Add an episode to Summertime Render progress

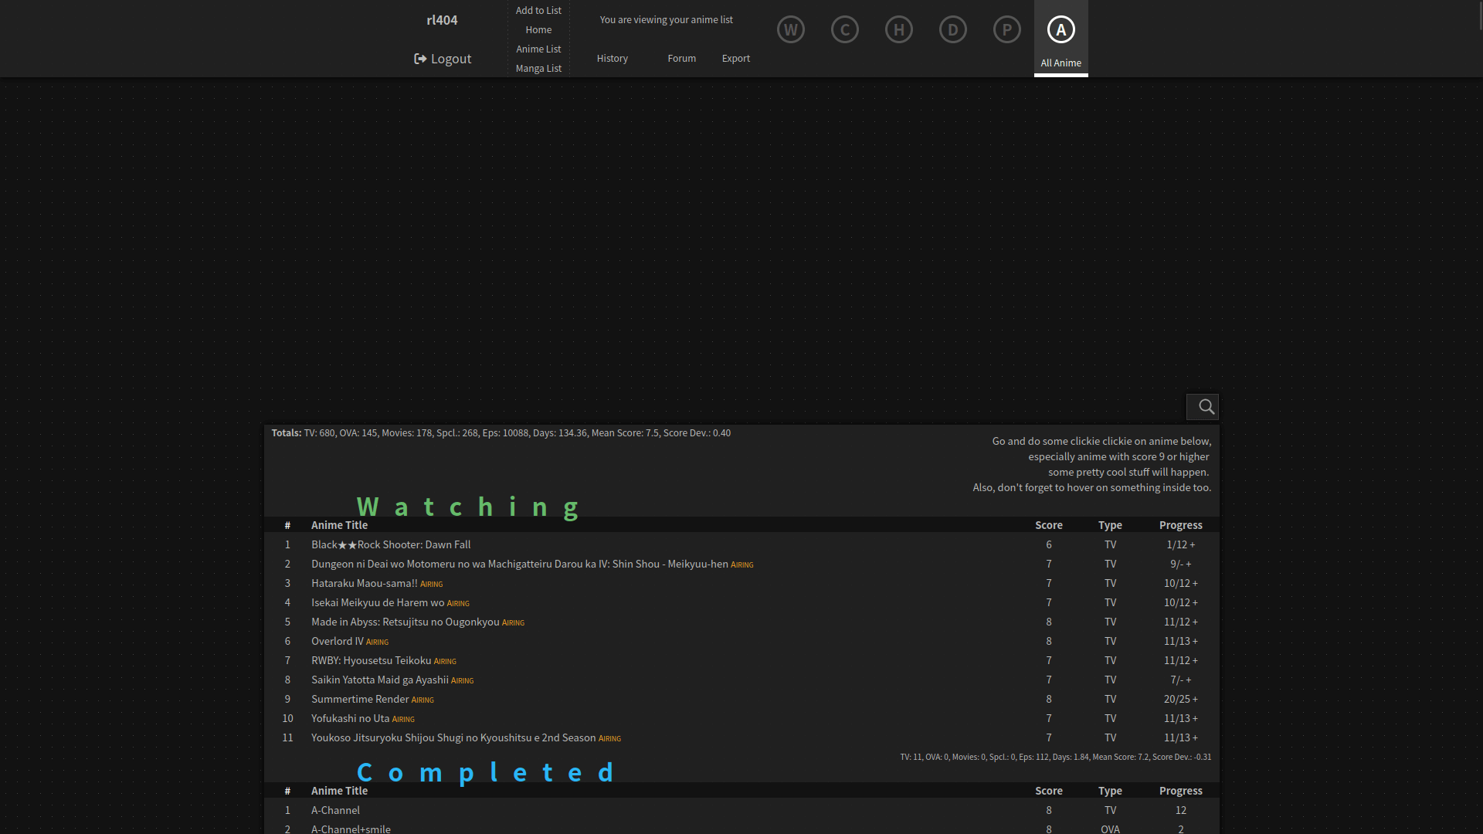[x=1195, y=700]
